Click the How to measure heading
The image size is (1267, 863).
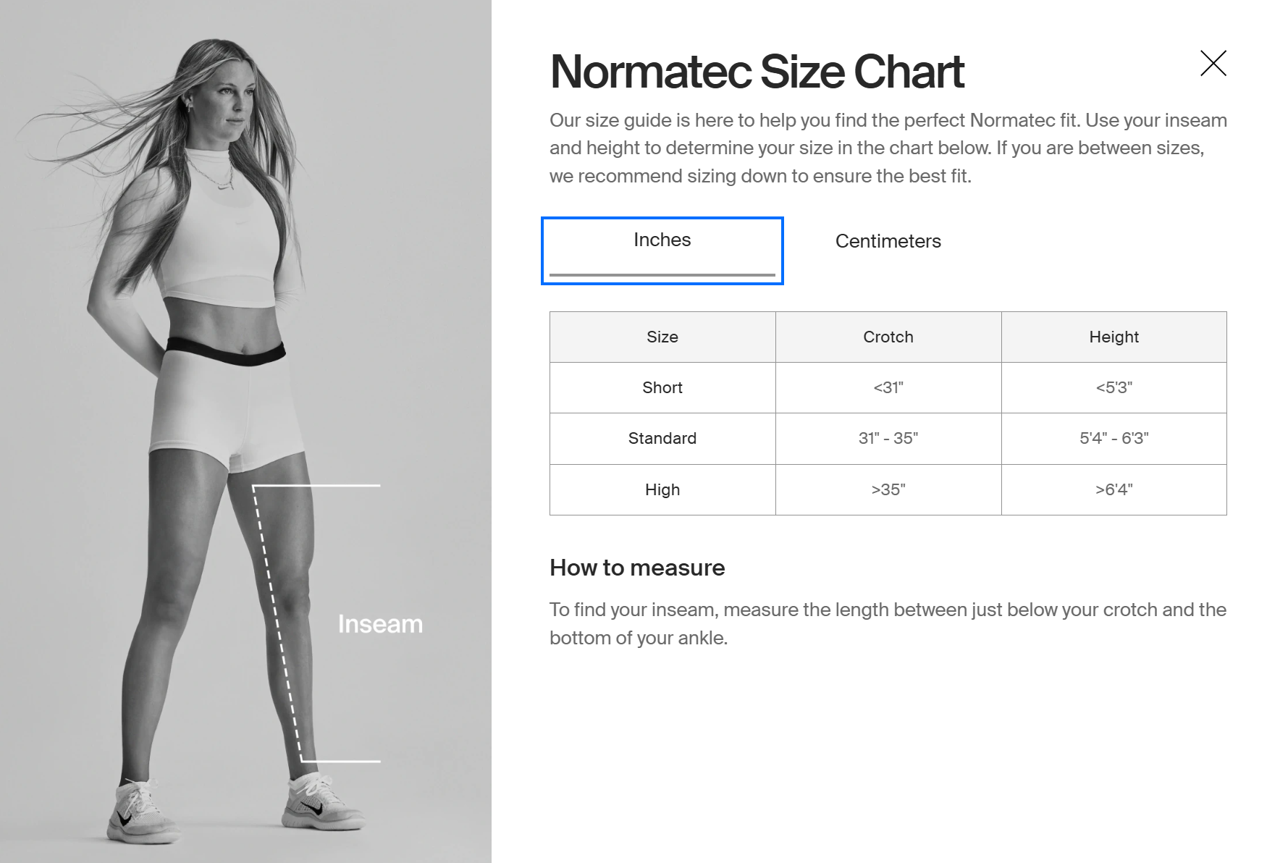point(637,568)
